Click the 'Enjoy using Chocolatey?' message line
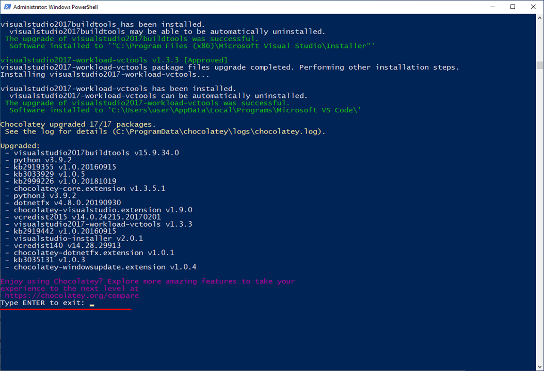The width and height of the screenshot is (544, 371). click(148, 281)
